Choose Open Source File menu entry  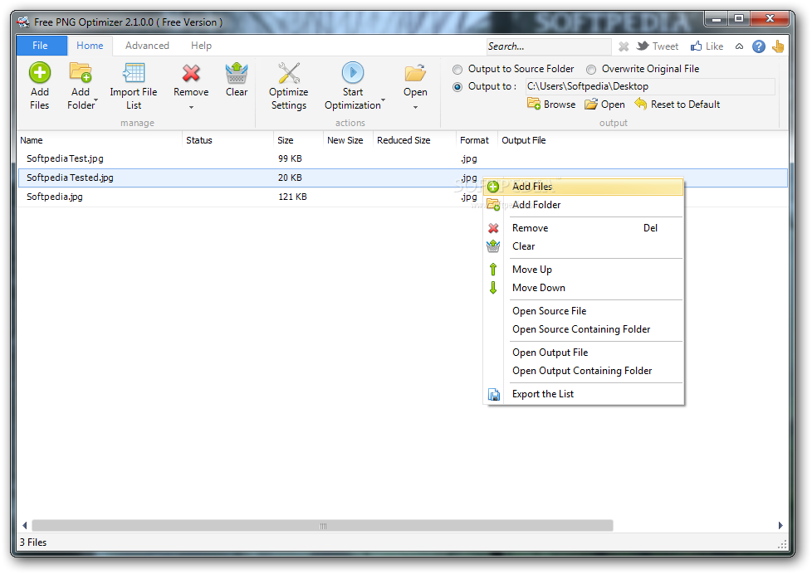(x=584, y=311)
